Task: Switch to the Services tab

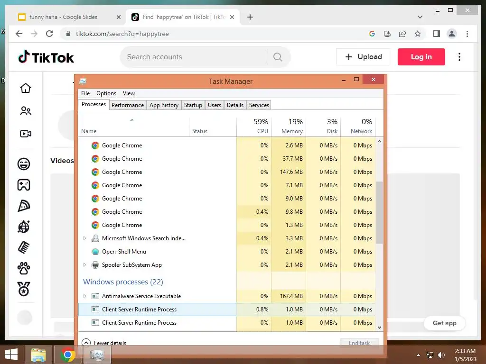Action: tap(259, 105)
